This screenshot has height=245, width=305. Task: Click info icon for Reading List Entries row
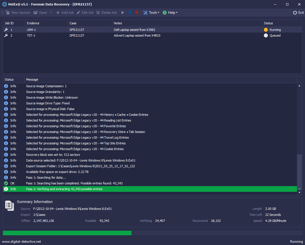6,120
